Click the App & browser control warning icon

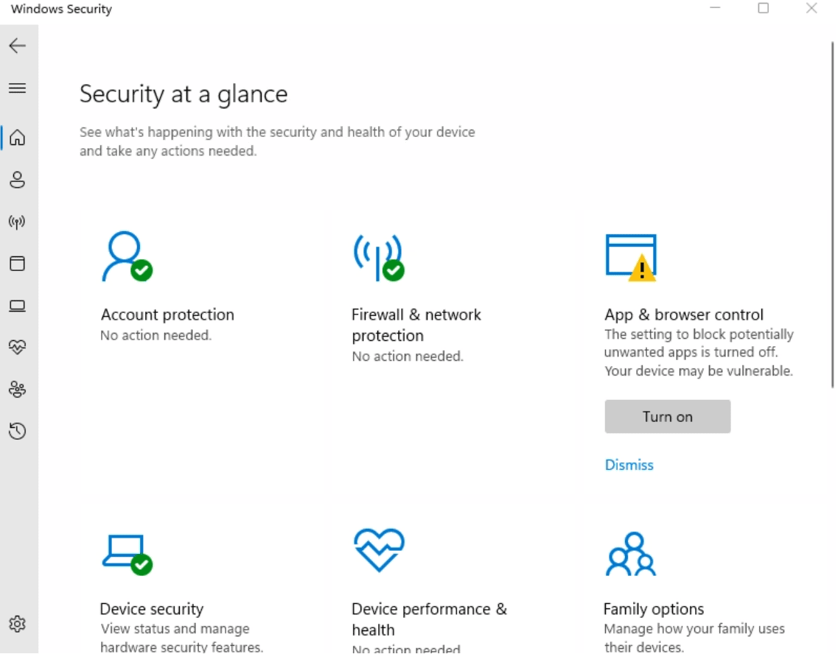(x=631, y=257)
